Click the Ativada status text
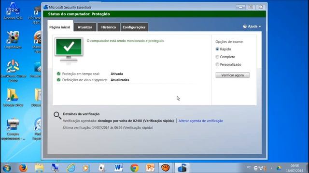Image resolution: width=309 pixels, height=173 pixels. click(117, 74)
